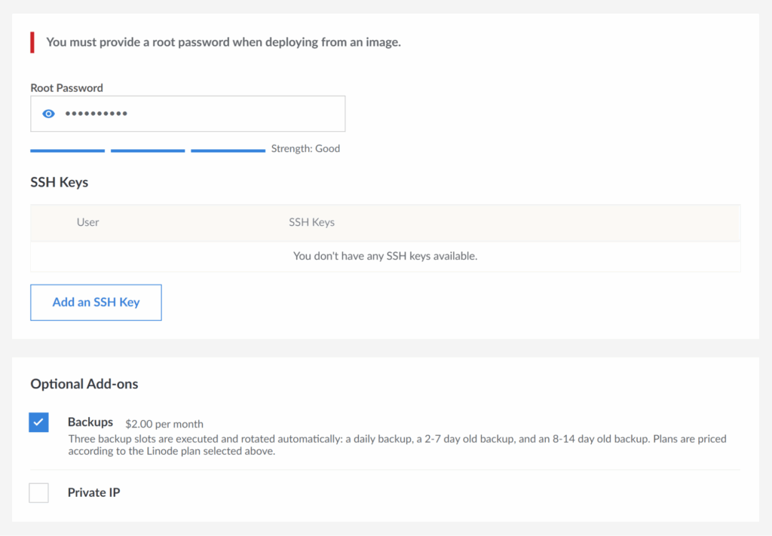Click the Backups label text
Screen dimensions: 772x536
pyautogui.click(x=90, y=422)
